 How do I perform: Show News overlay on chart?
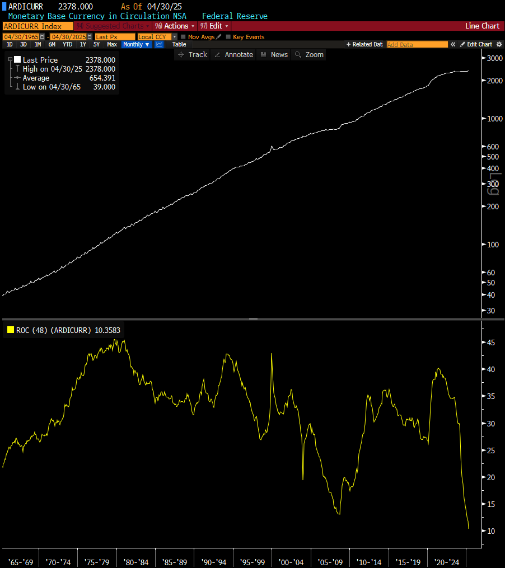tap(274, 55)
